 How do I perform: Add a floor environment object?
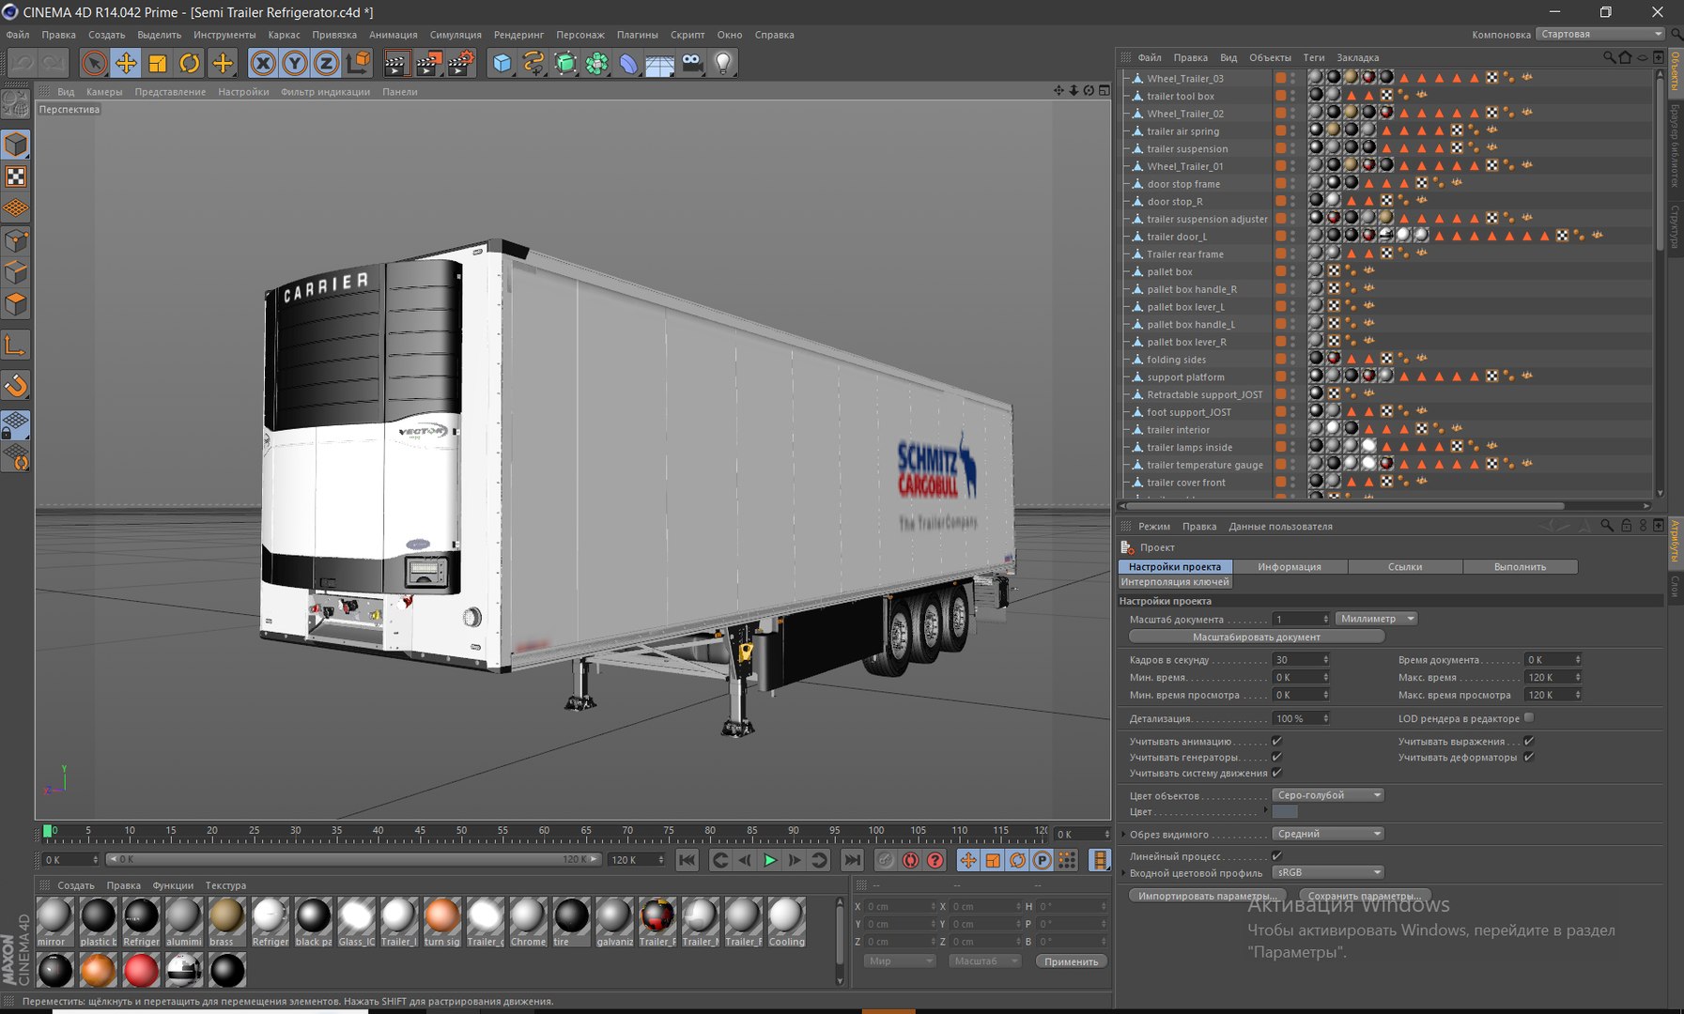tap(659, 63)
